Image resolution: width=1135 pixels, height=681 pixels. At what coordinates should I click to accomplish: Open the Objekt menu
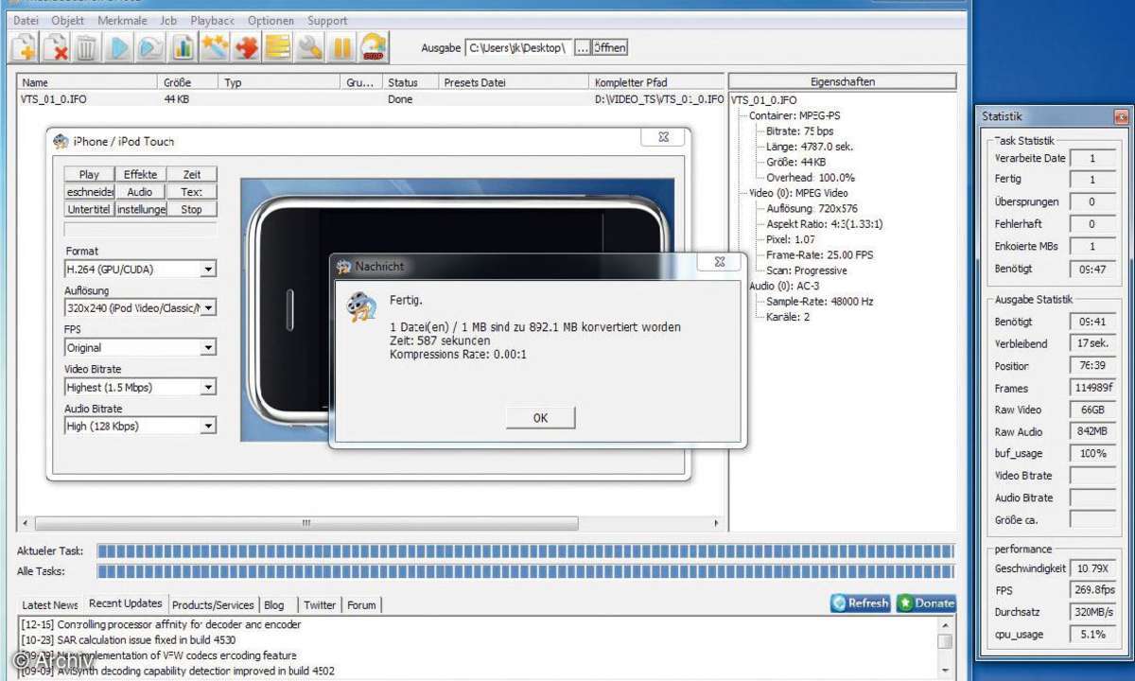68,20
